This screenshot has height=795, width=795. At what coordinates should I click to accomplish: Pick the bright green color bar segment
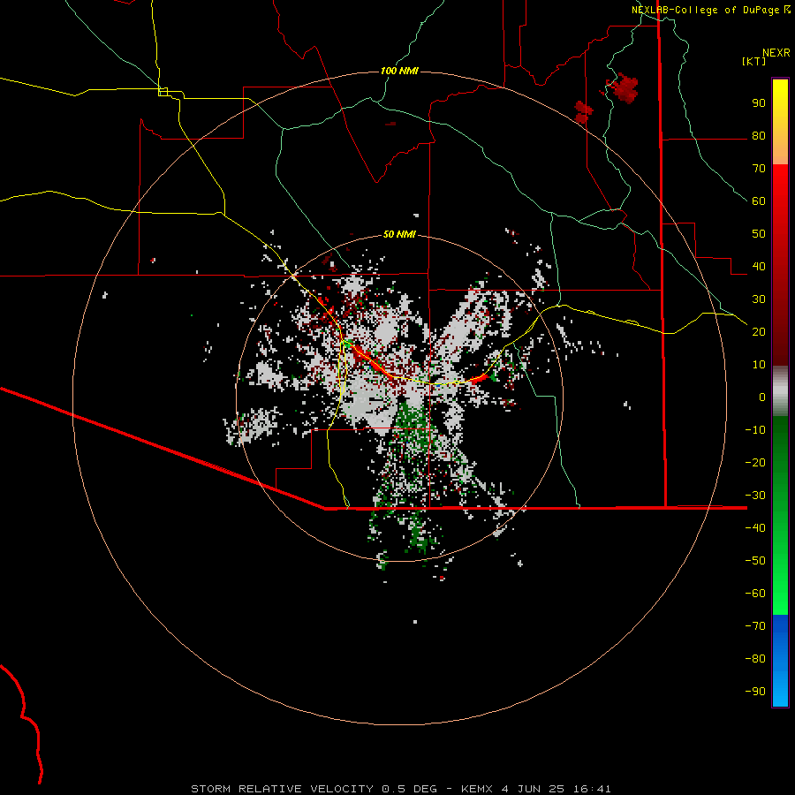point(780,515)
